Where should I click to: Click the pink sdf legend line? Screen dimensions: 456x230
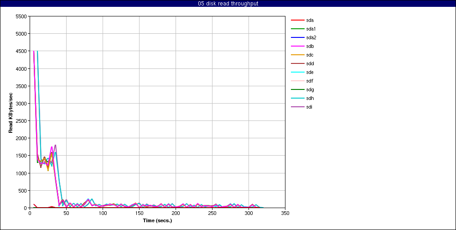(297, 81)
